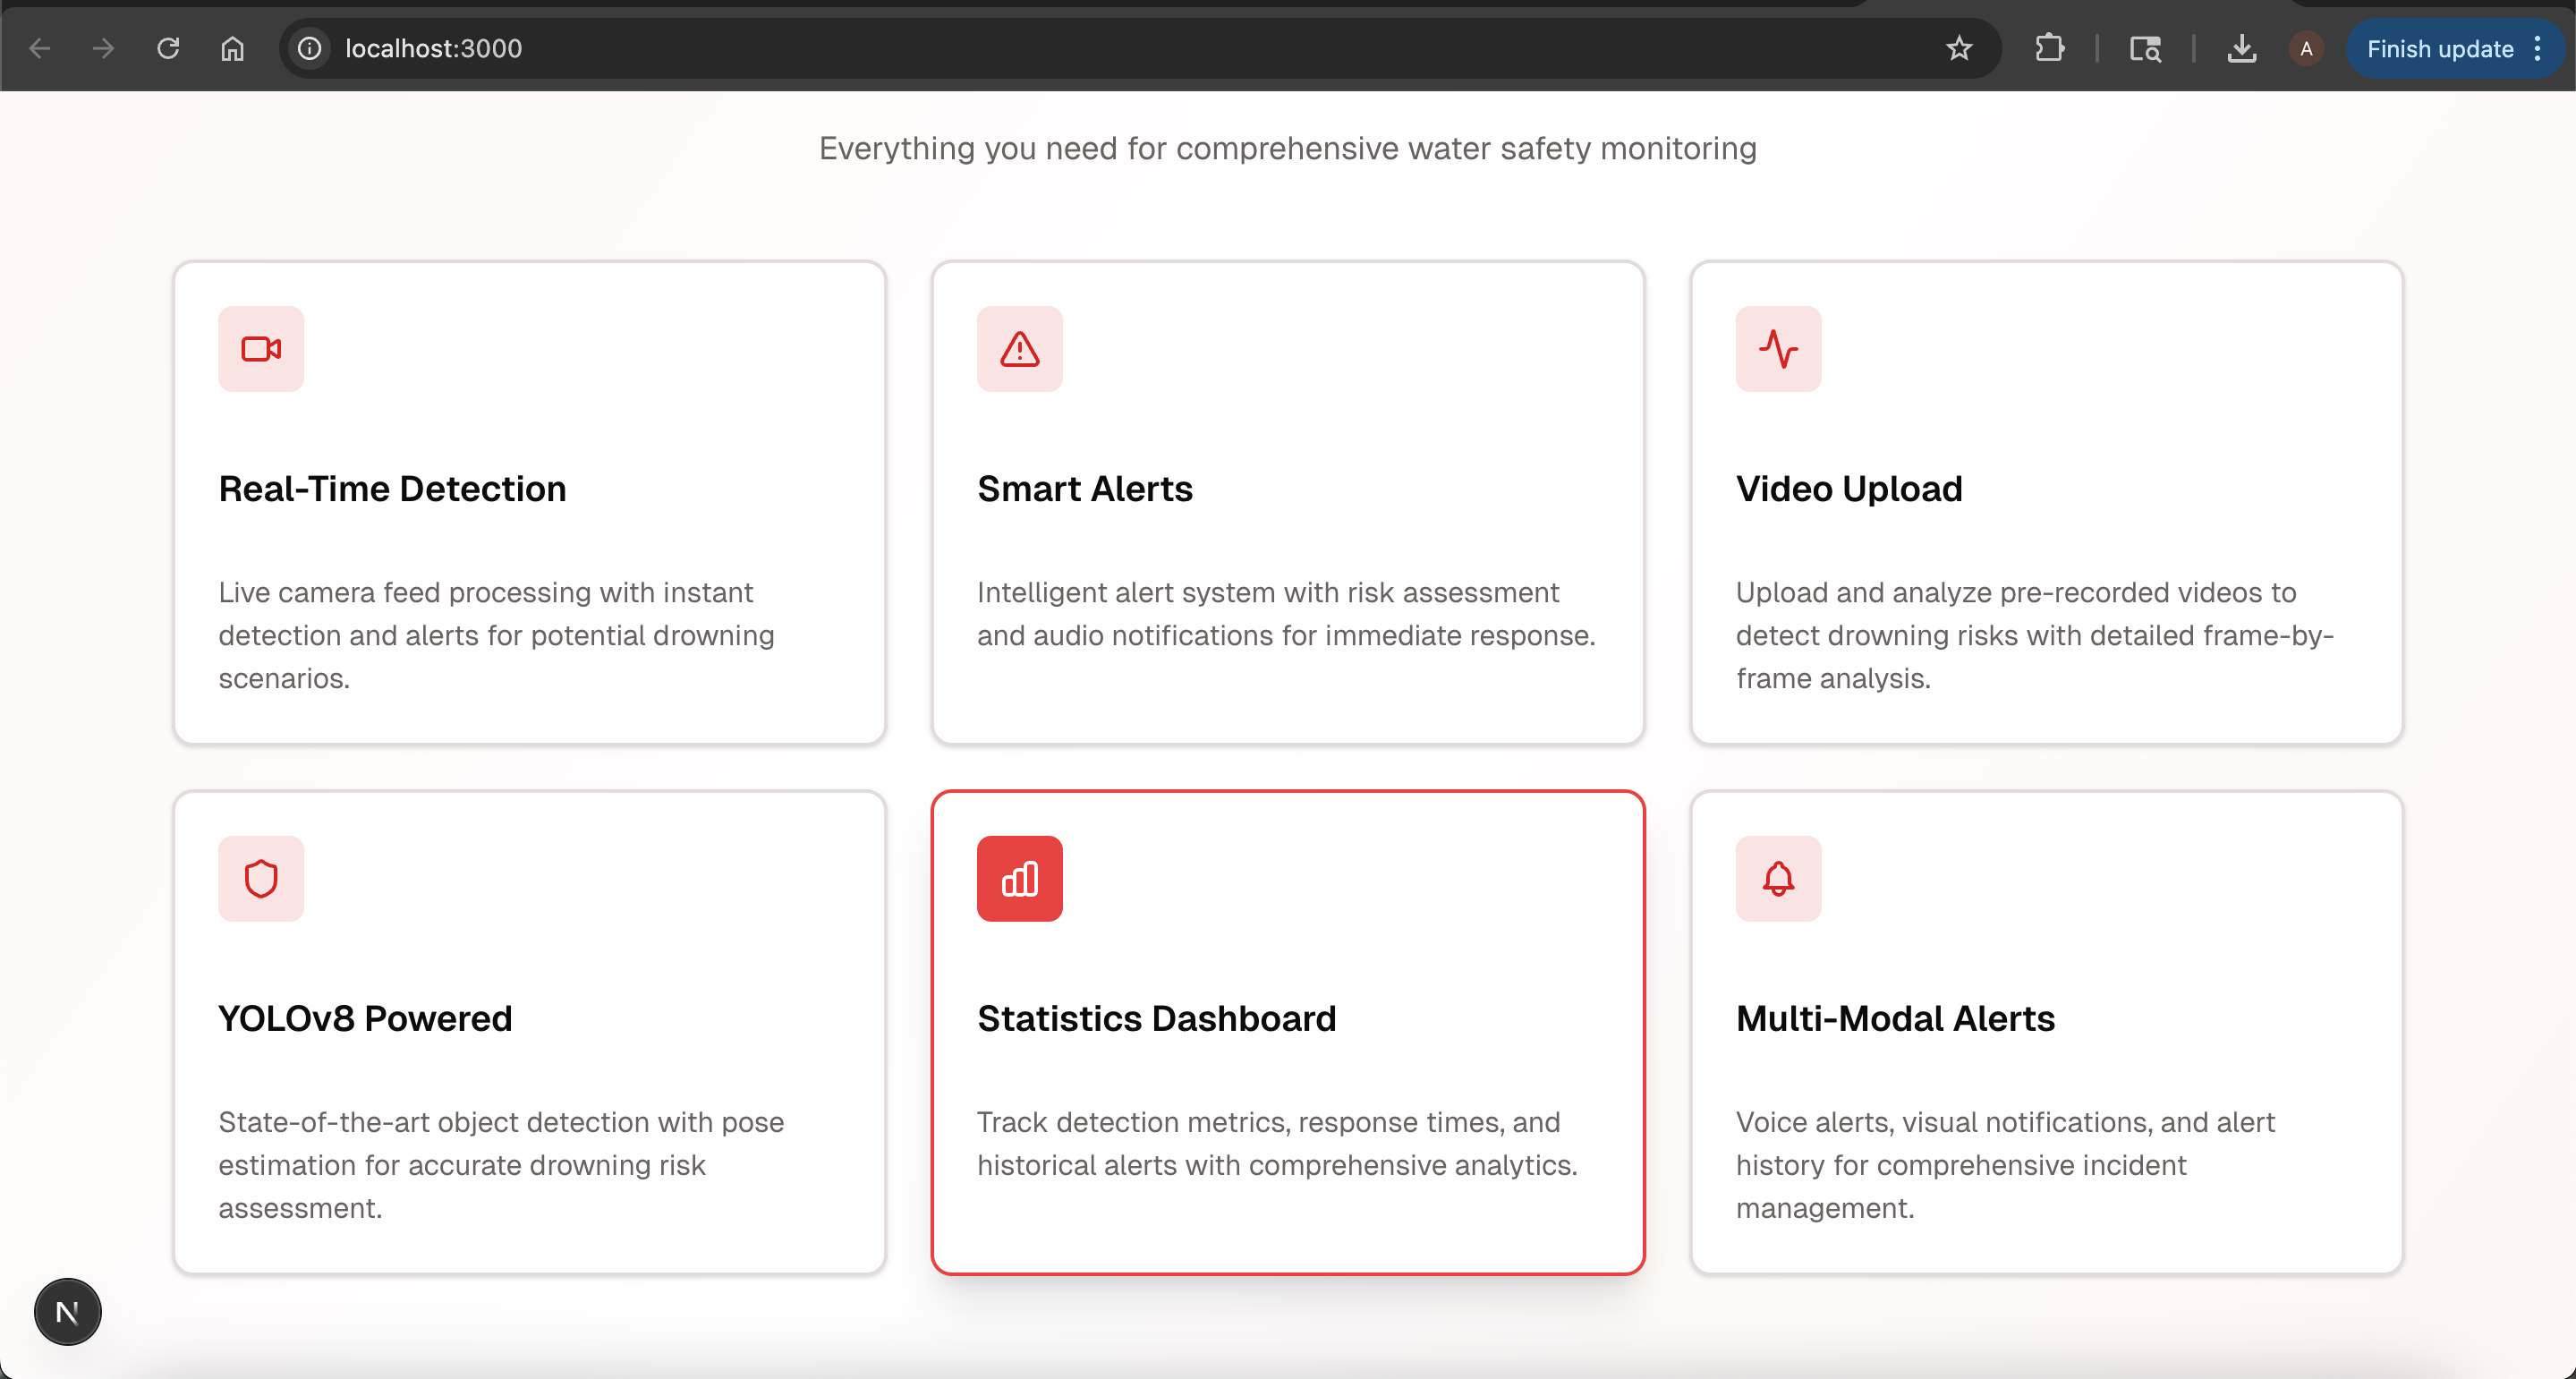Viewport: 2576px width, 1379px height.
Task: Go to the browser home page
Action: (x=232, y=48)
